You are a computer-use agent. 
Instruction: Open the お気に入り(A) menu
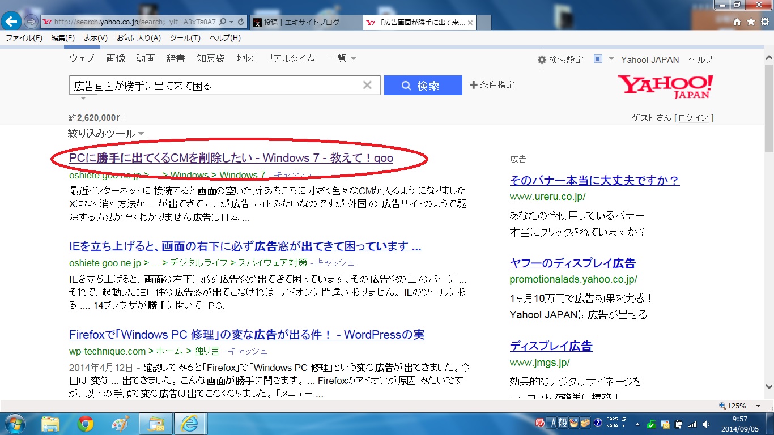(x=139, y=38)
